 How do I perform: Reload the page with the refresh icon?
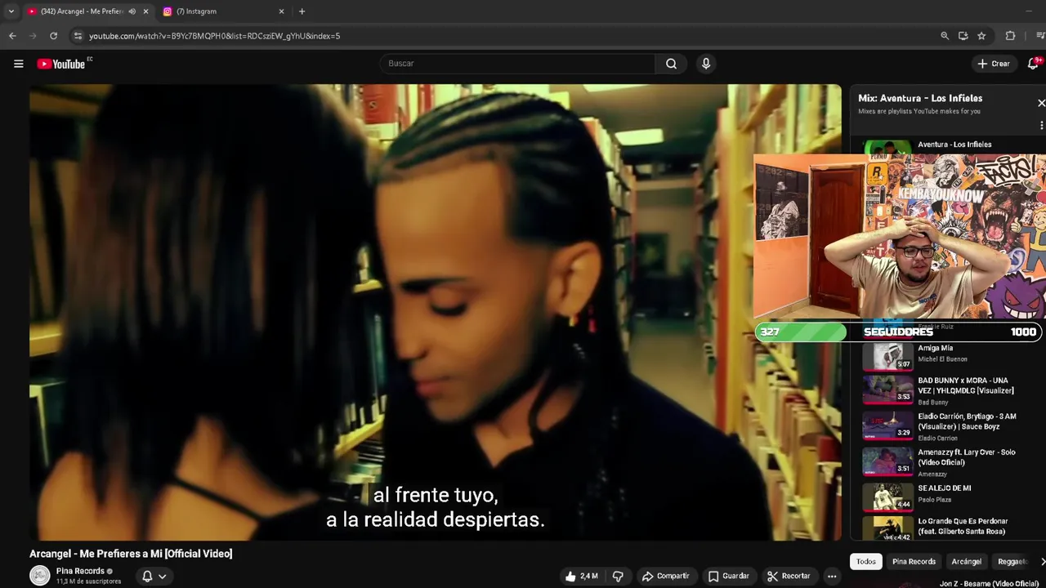(53, 36)
